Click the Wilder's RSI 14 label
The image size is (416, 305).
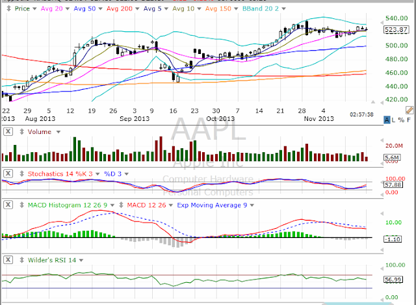[x=52, y=260]
